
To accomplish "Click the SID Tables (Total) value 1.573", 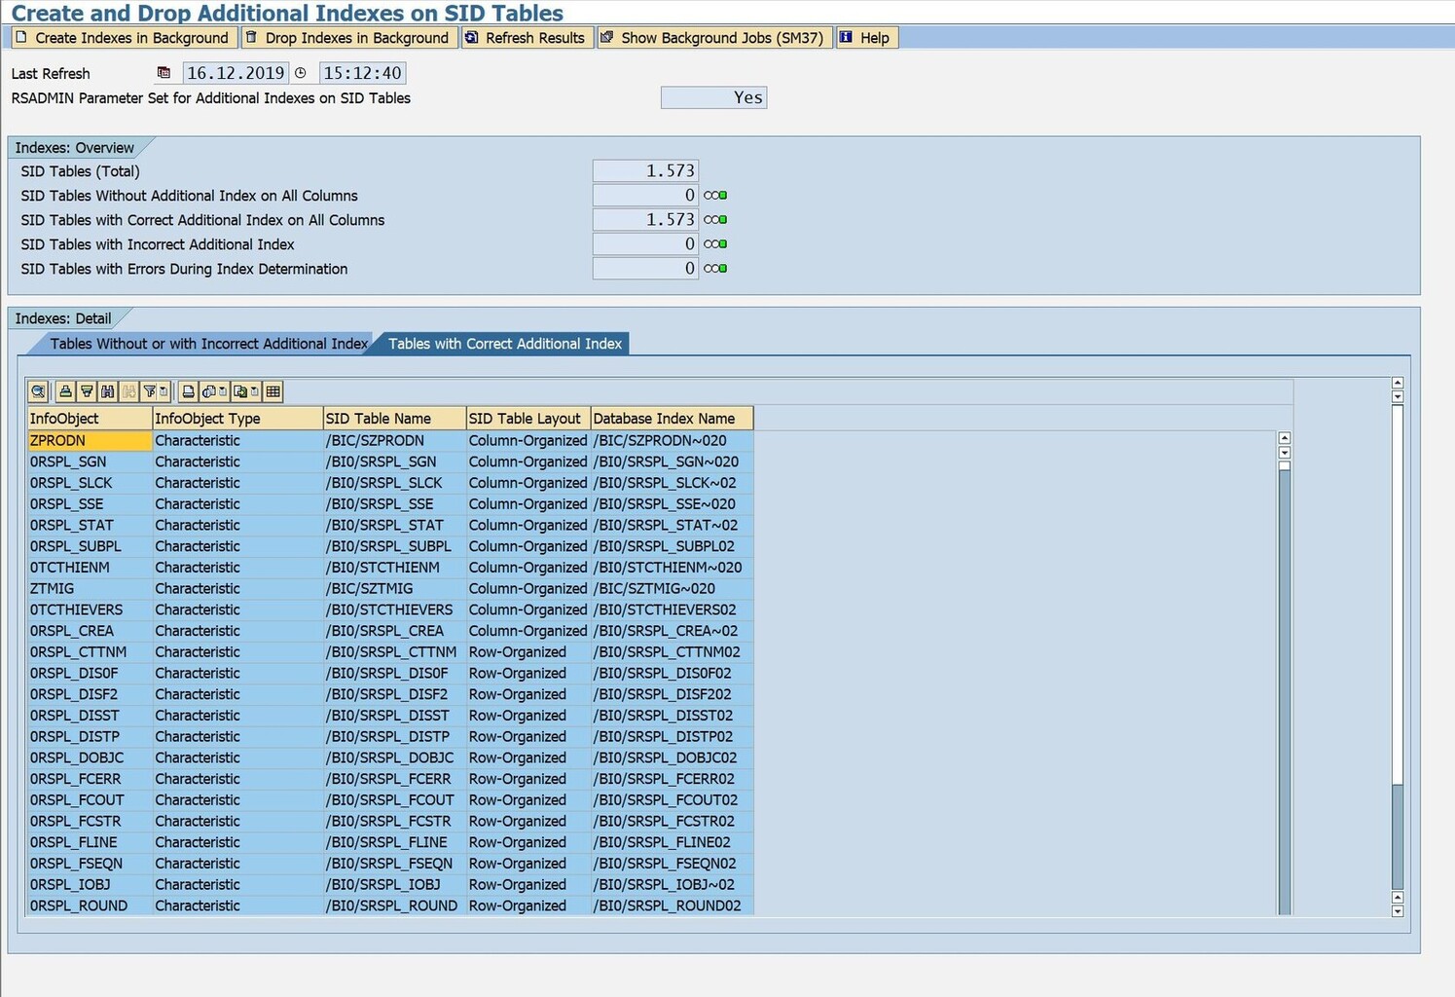I will click(x=644, y=171).
